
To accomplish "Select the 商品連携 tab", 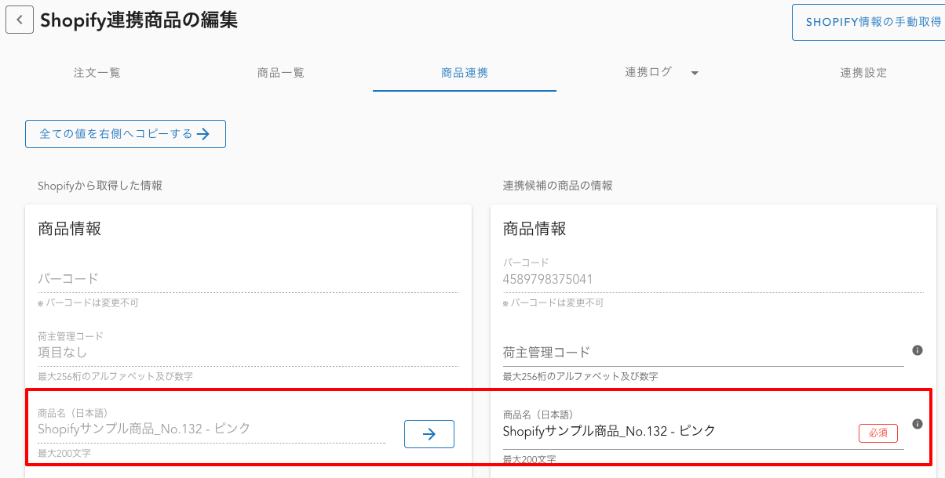I will [465, 73].
